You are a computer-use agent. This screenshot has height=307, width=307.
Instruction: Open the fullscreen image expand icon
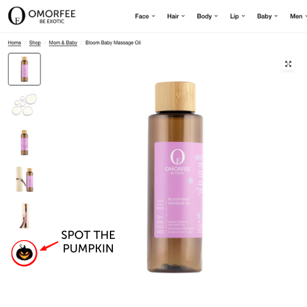pos(288,64)
